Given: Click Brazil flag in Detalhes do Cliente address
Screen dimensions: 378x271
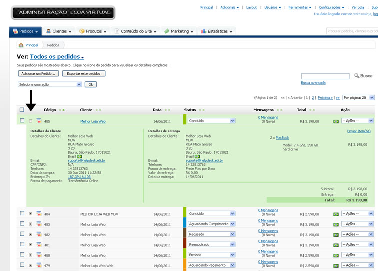Looking at the screenshot, I should coord(79,156).
